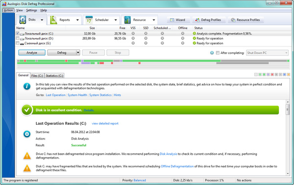Click the Analysis complete status icon for C:
Image resolution: width=294 pixels, height=185 pixels.
[x=194, y=33]
